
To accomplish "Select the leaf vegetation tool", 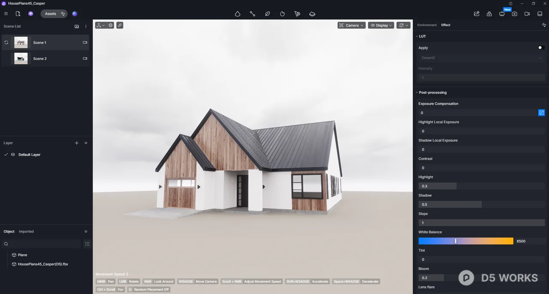I will point(267,14).
